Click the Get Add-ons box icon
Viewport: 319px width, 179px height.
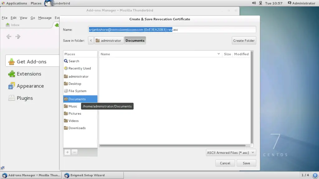(x=12, y=62)
